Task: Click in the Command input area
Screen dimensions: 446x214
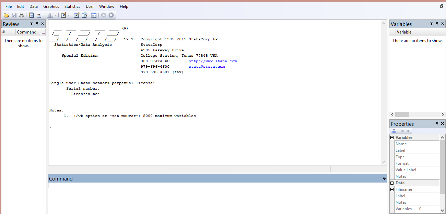Action: coord(218,198)
